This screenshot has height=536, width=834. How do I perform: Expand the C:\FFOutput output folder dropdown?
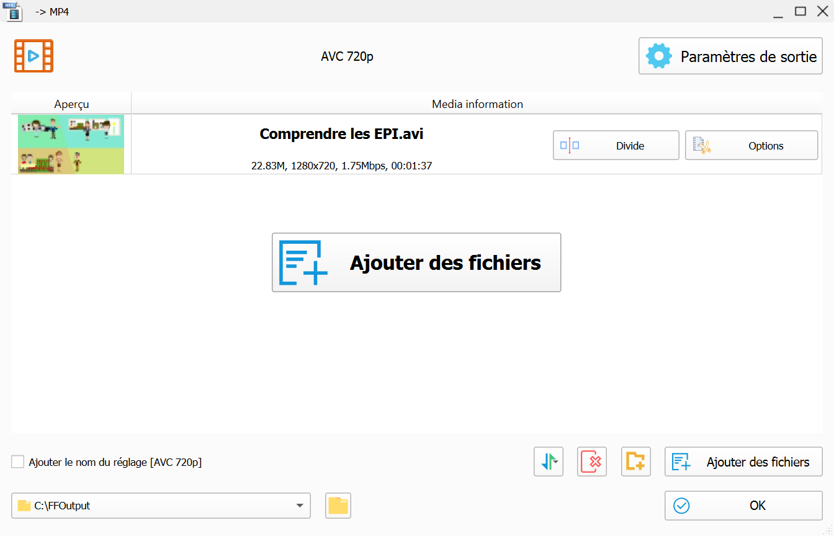(x=300, y=506)
